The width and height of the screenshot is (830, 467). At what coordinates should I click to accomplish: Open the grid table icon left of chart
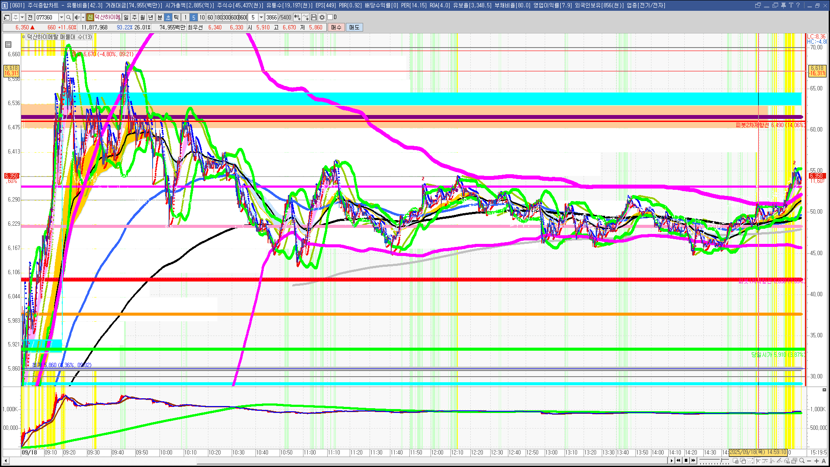[8, 44]
